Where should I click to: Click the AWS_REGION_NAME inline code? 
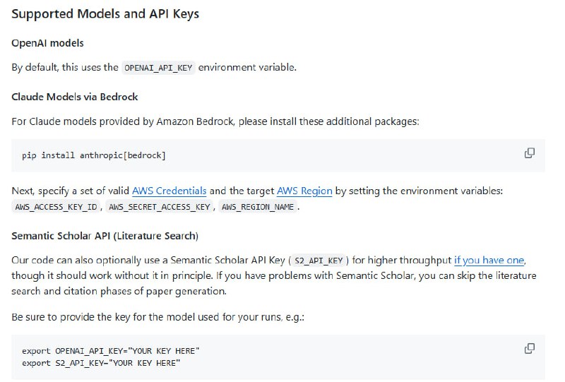(x=258, y=207)
